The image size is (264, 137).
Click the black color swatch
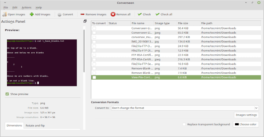[237, 124]
